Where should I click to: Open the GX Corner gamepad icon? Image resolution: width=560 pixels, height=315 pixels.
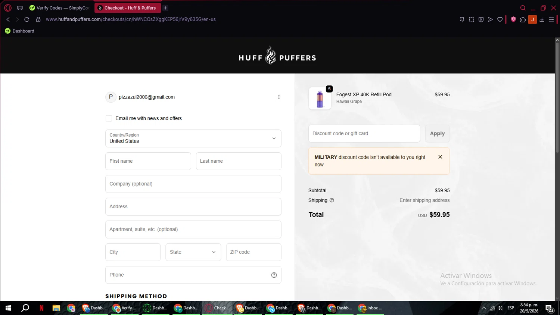pyautogui.click(x=20, y=8)
